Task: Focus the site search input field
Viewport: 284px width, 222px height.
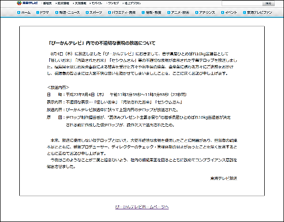Action: tap(242, 4)
